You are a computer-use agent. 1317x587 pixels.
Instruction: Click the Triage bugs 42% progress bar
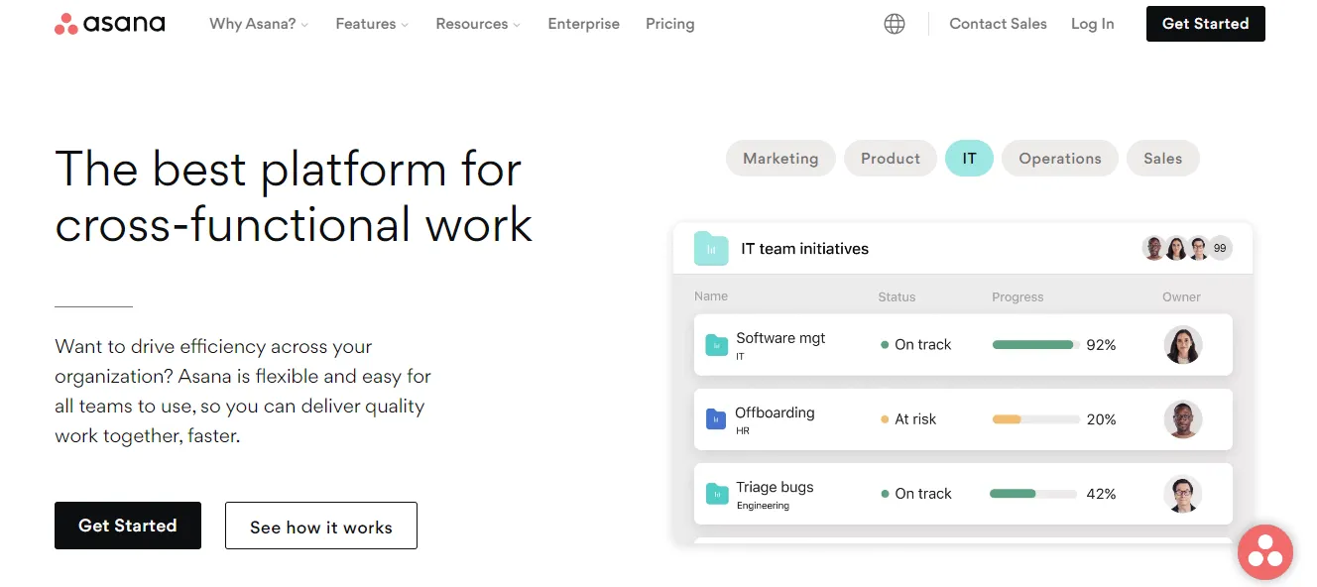click(1033, 494)
